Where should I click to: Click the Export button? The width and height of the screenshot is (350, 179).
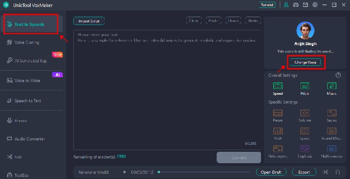tap(304, 172)
